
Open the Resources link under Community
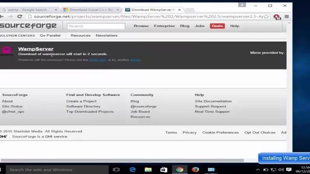click(140, 117)
